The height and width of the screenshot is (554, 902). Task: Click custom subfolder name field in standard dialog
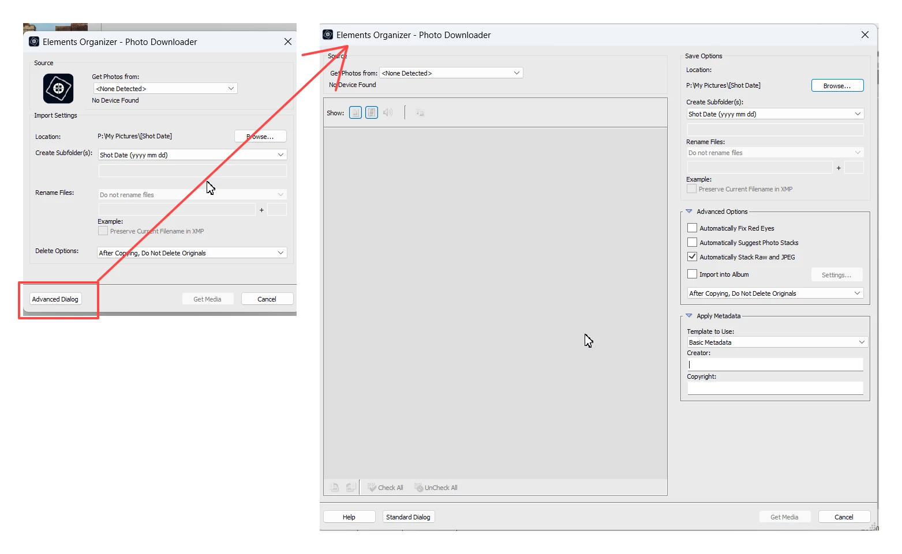tap(192, 171)
